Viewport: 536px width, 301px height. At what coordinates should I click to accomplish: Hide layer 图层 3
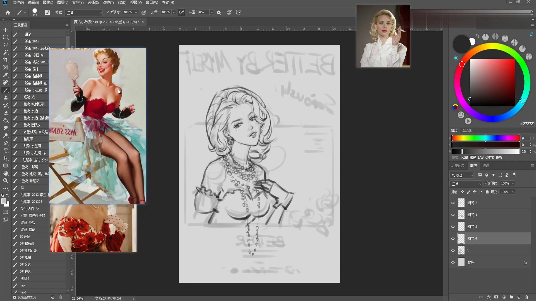[x=453, y=227]
